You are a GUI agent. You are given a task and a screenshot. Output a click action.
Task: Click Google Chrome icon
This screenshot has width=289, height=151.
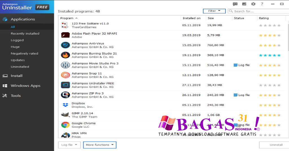coord(65,125)
